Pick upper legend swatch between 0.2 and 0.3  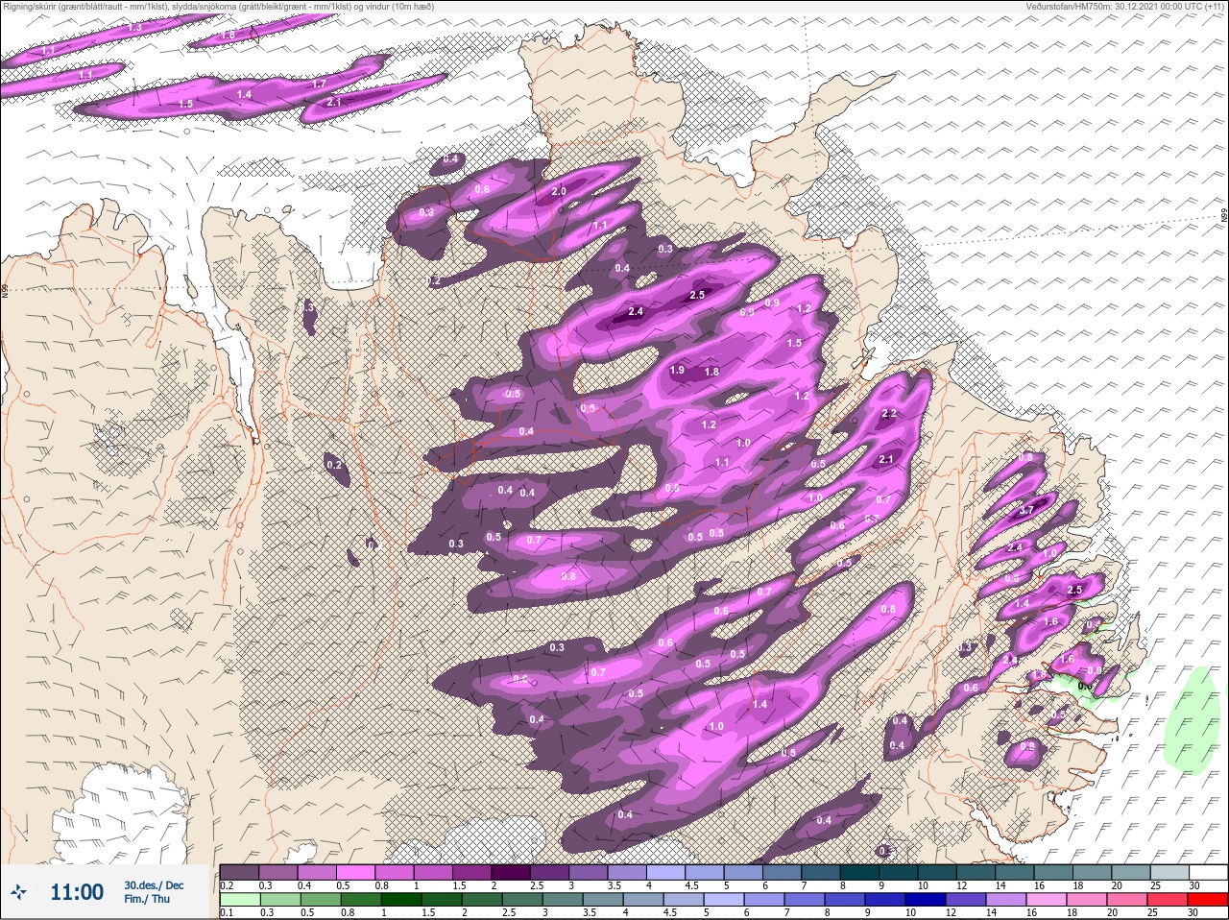(x=239, y=872)
